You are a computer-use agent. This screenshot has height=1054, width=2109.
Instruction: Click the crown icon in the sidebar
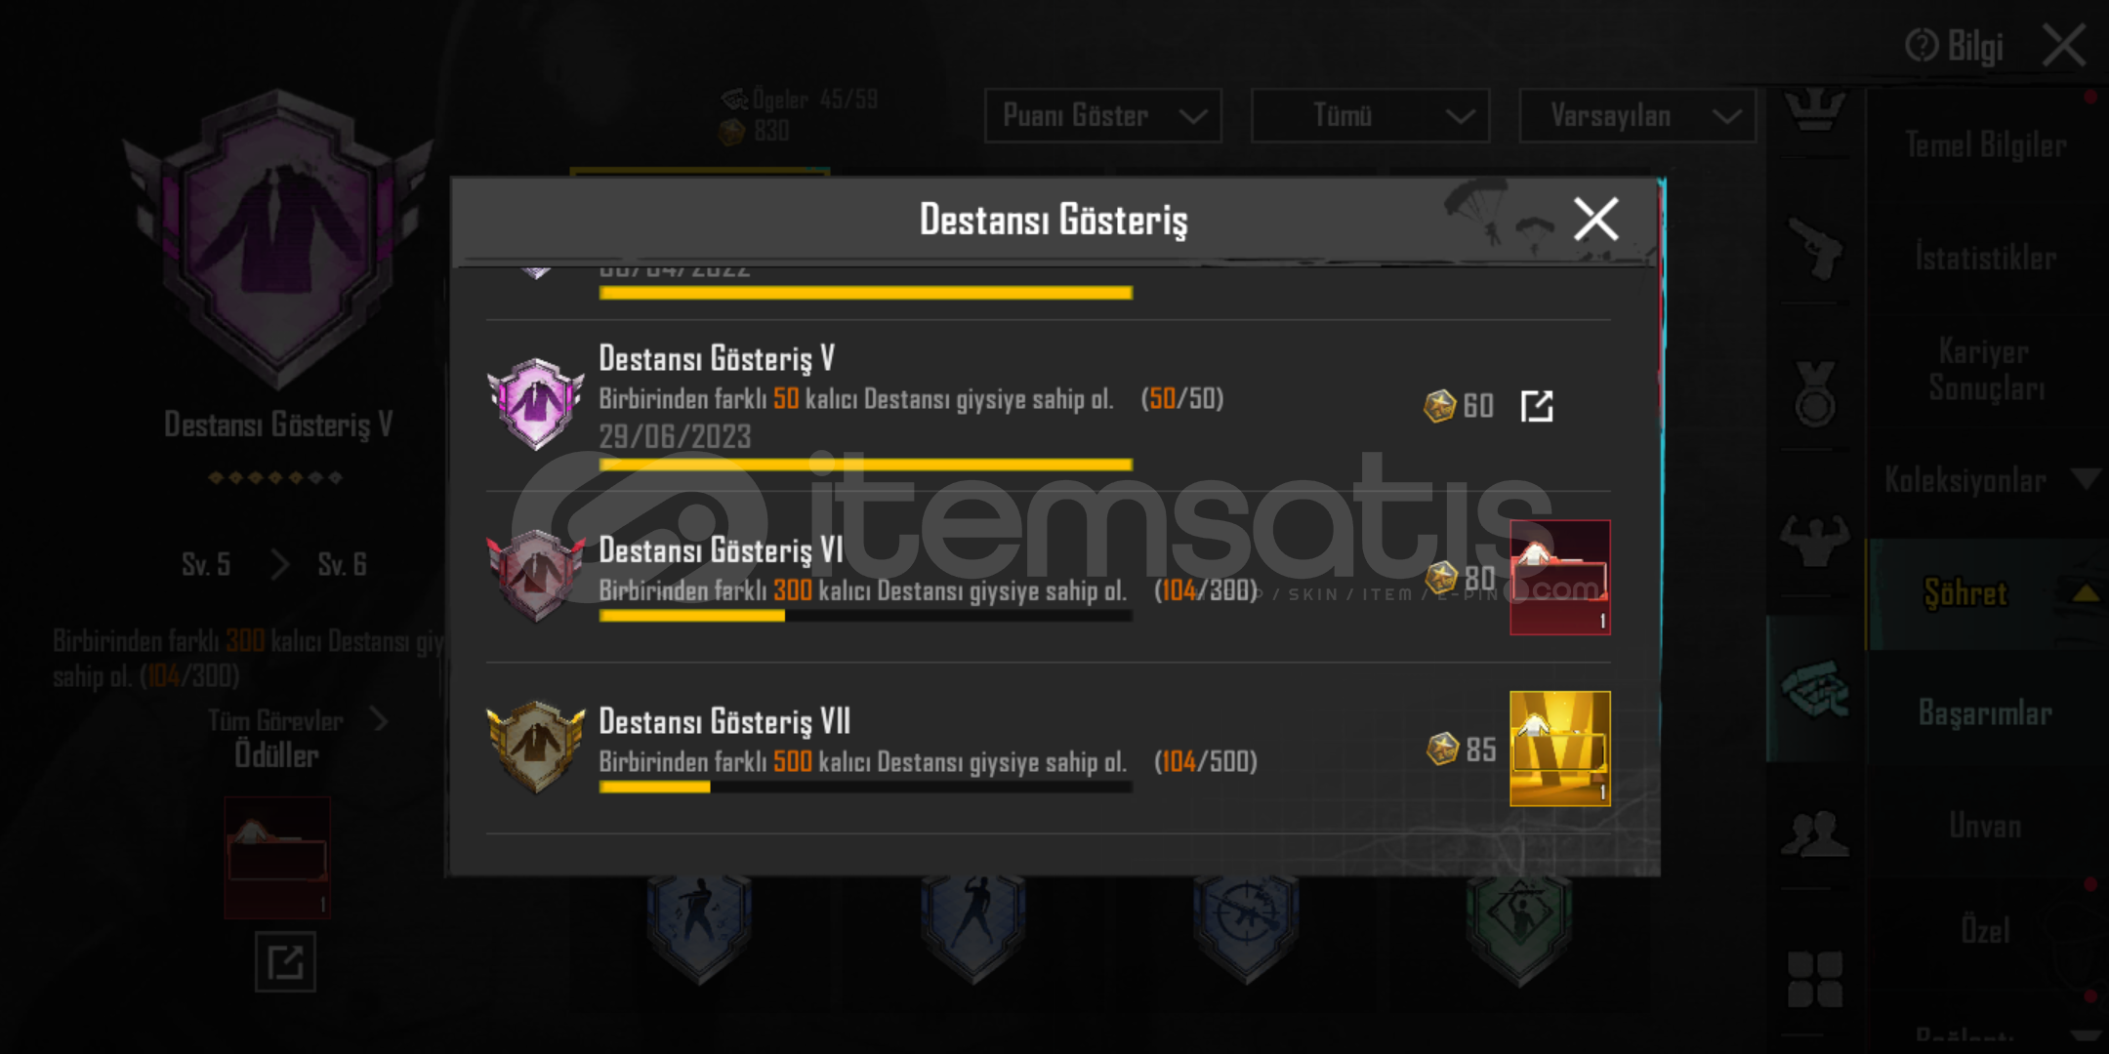(x=1815, y=109)
